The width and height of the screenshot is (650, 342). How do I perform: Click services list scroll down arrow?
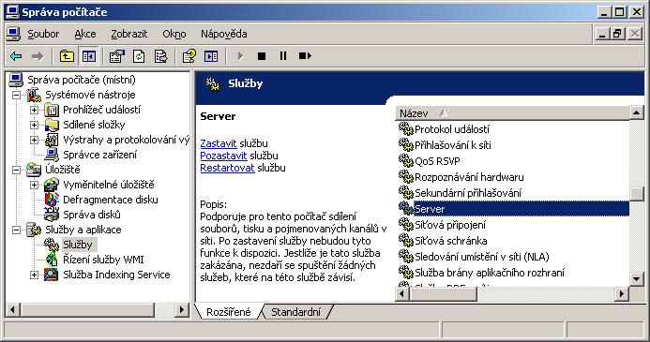coord(637,279)
